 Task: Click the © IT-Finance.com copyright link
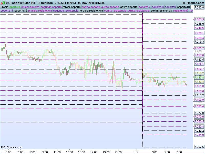12,147
